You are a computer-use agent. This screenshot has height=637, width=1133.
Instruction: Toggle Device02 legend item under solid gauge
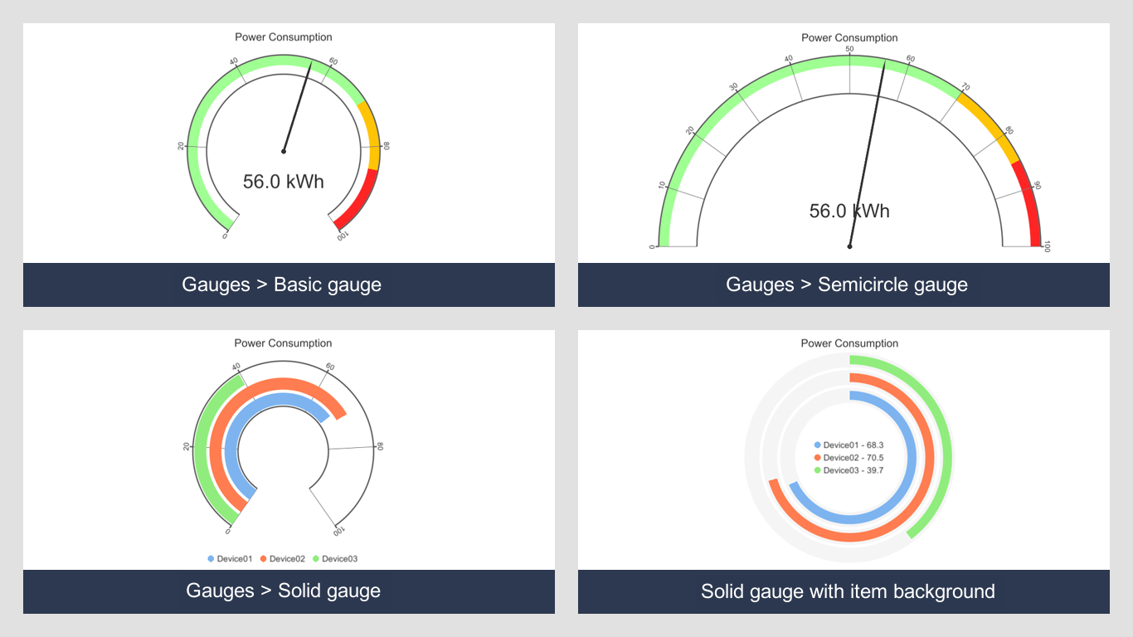pyautogui.click(x=283, y=559)
